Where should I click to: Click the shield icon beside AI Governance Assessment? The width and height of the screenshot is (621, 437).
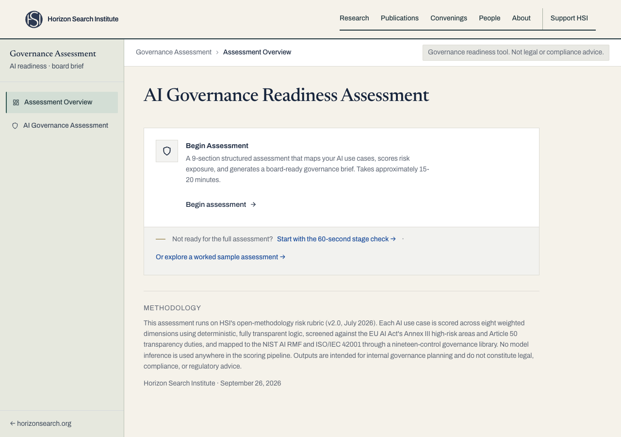pos(15,126)
